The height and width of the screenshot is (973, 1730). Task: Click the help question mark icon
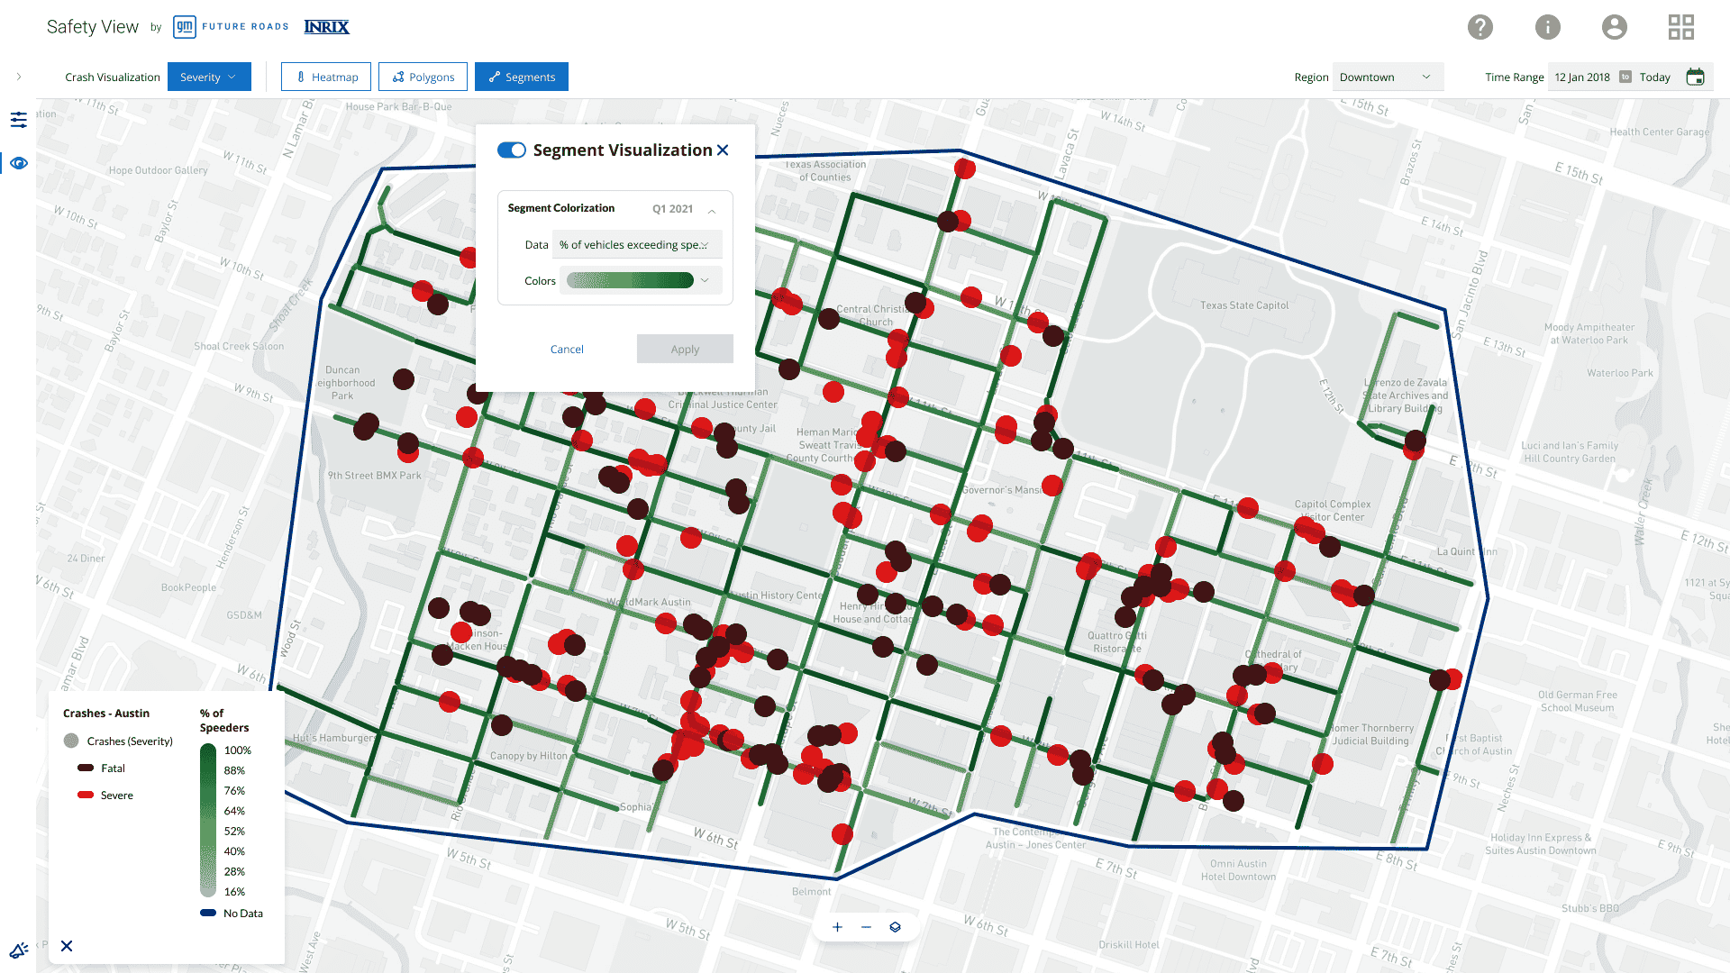(x=1483, y=26)
